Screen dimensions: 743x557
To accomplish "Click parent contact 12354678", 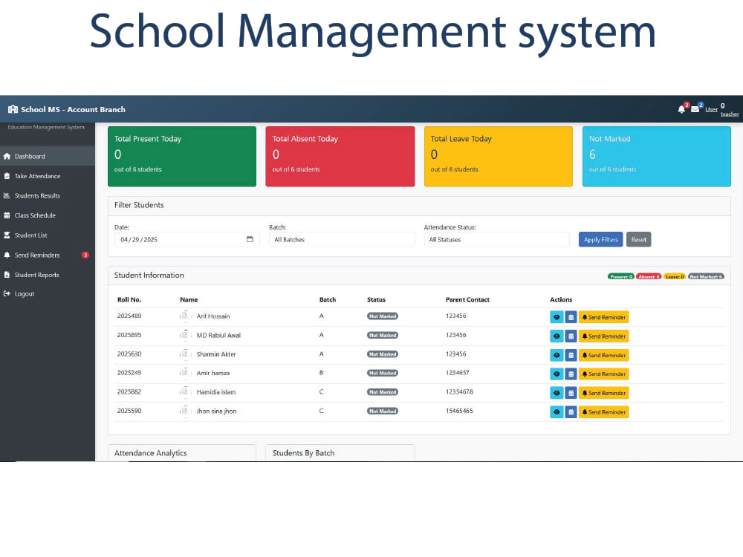I will 459,391.
